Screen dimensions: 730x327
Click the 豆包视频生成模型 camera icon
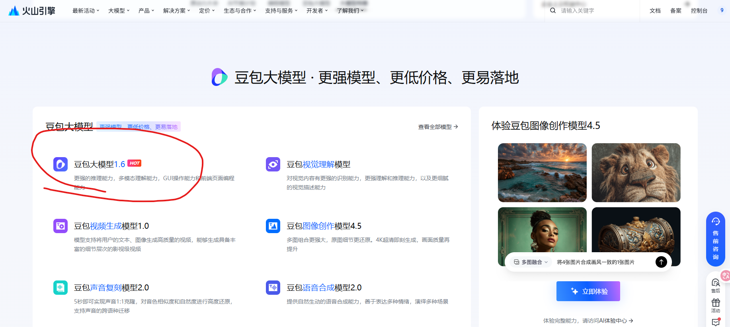point(61,226)
